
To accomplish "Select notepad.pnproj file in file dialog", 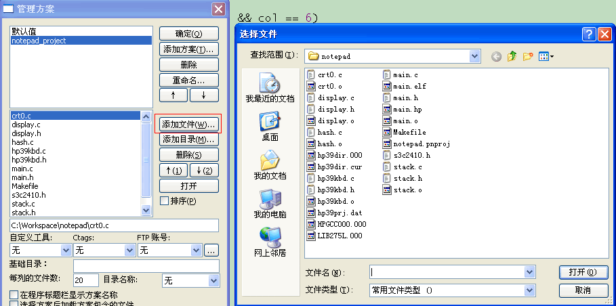I will [417, 144].
